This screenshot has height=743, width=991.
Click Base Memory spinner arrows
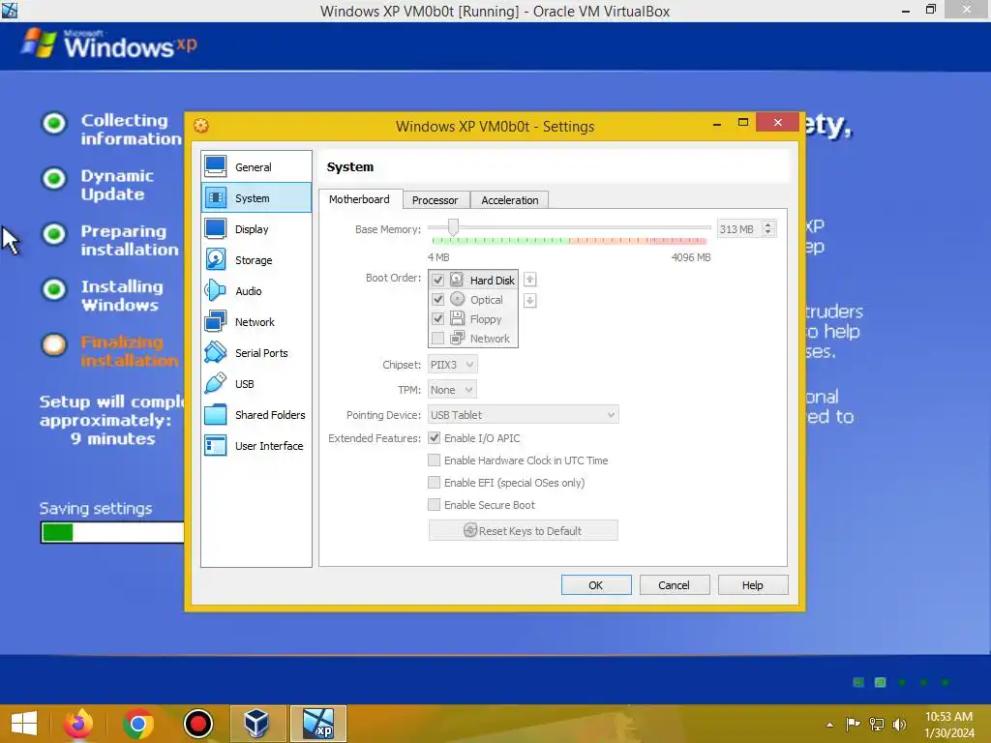point(767,228)
